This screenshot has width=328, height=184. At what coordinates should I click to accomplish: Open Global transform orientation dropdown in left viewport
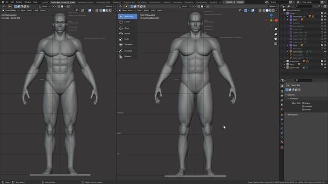coord(44,7)
